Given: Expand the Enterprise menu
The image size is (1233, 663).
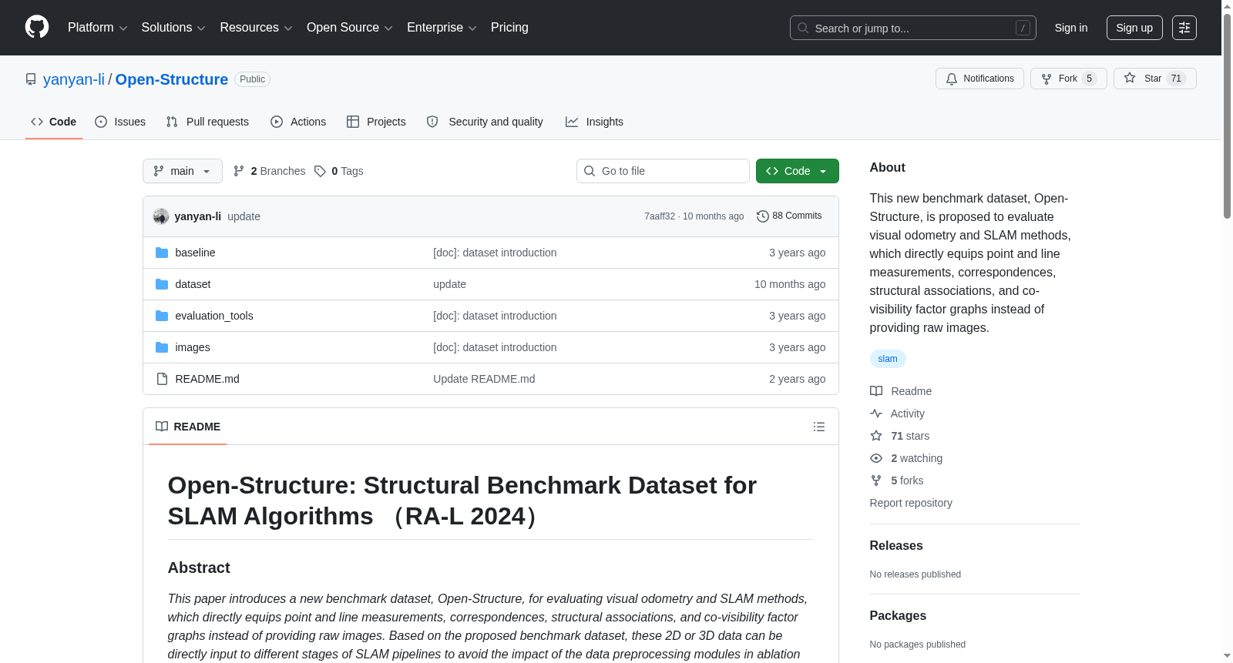Looking at the screenshot, I should [442, 28].
